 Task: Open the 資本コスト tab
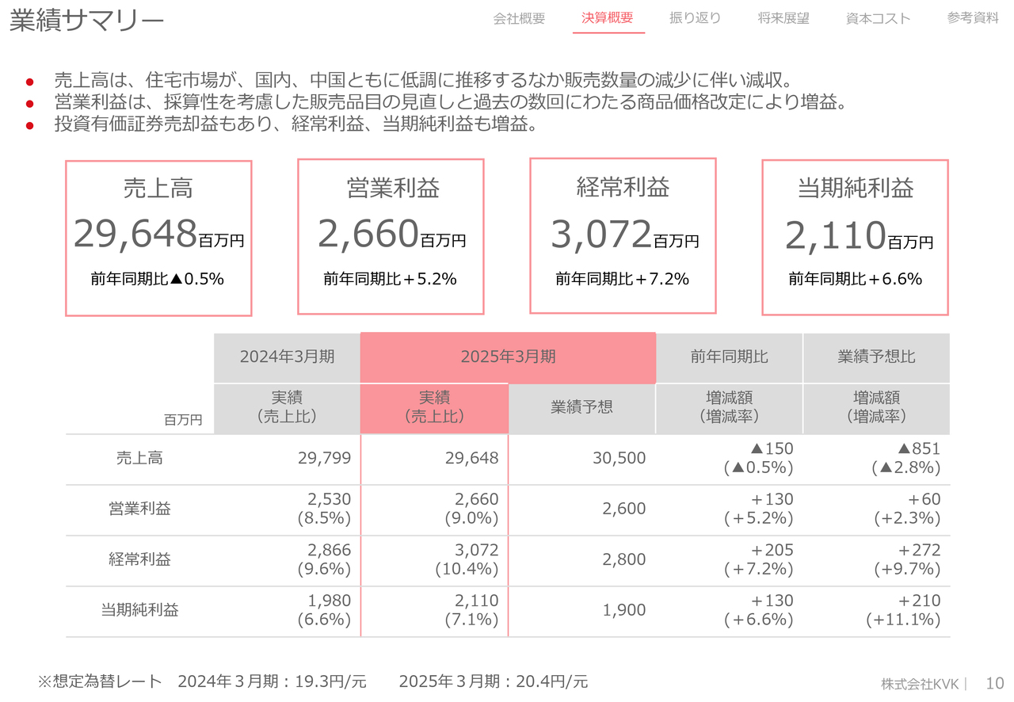[878, 18]
